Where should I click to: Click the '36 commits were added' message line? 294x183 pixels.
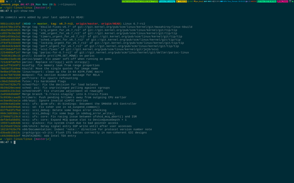[42, 17]
